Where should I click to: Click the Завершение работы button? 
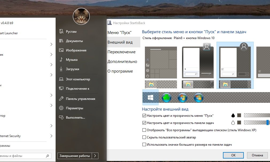pyautogui.click(x=75, y=156)
